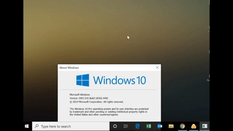Screen dimensions: 233x131
Task: Click the search magnifier icon in the taskbar
Action: [x=37, y=126]
